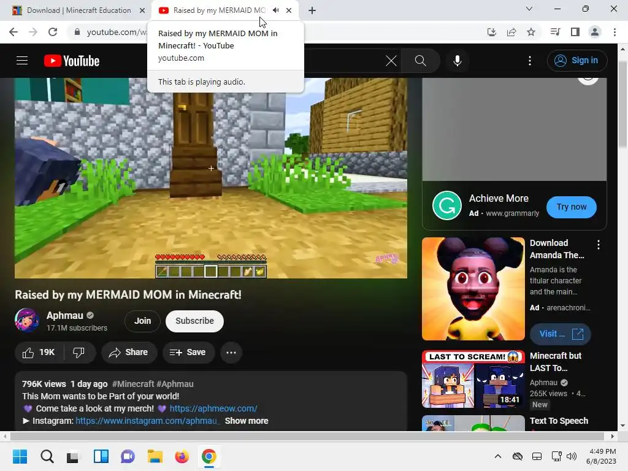The width and height of the screenshot is (628, 471).
Task: Click the Minecraft video player
Action: pyautogui.click(x=211, y=178)
